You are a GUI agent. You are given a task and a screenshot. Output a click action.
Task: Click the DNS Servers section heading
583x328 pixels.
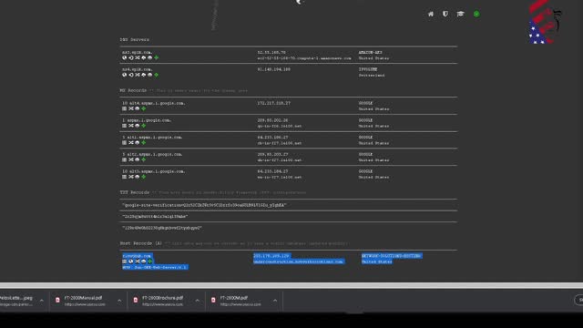click(134, 39)
